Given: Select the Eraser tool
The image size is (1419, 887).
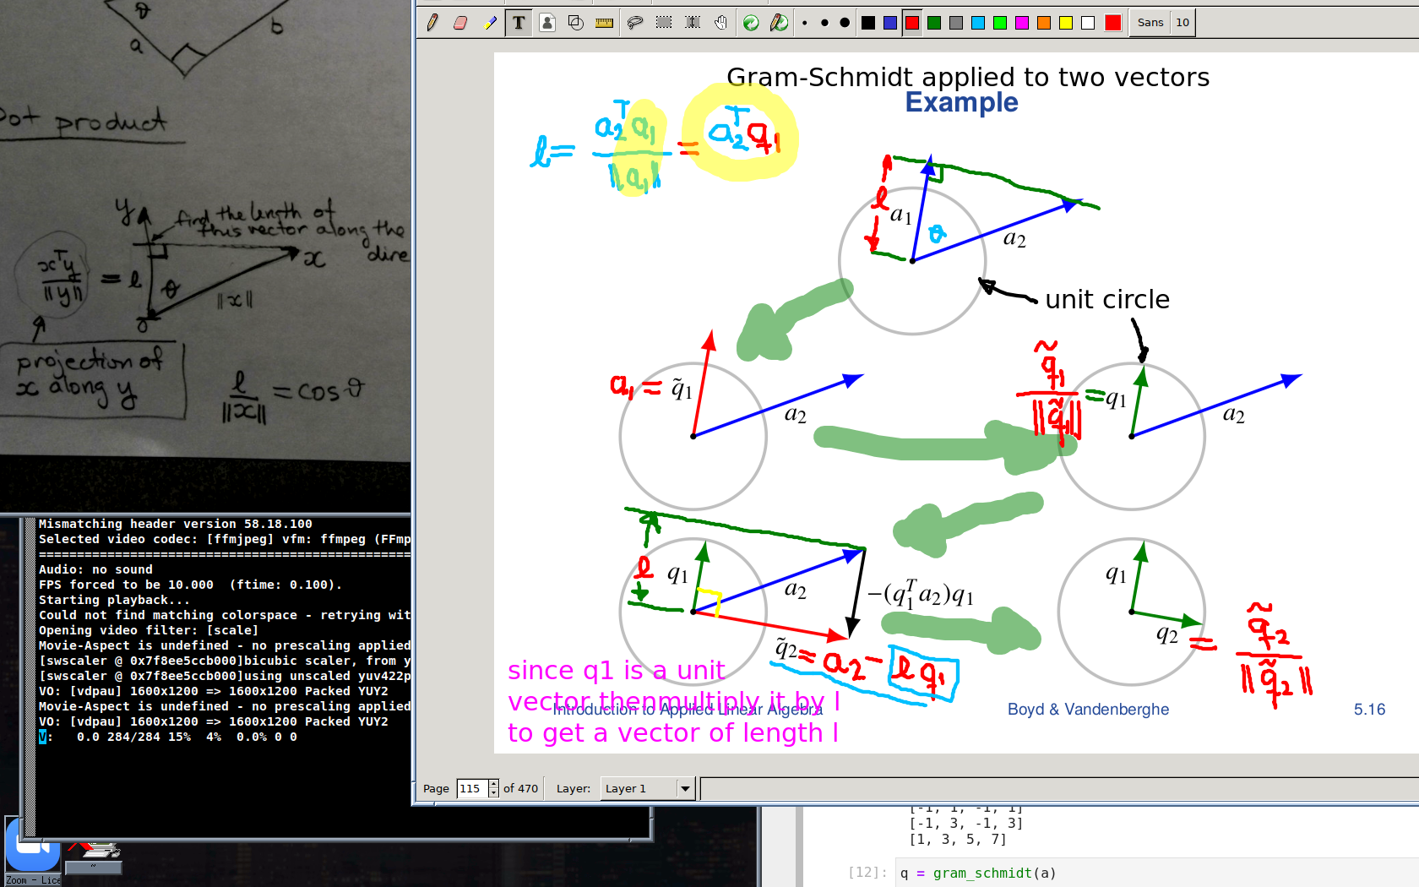Looking at the screenshot, I should [x=460, y=23].
